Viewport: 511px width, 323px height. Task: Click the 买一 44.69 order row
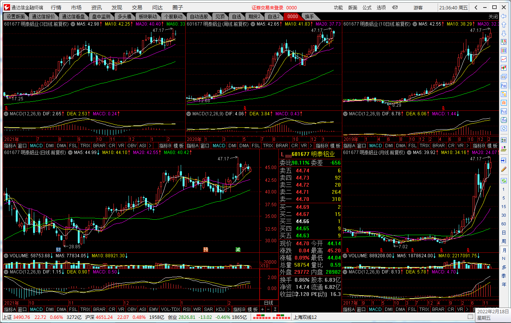click(310, 207)
